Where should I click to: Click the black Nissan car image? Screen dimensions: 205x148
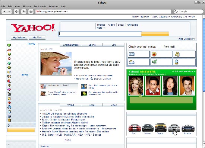pyautogui.click(x=148, y=128)
